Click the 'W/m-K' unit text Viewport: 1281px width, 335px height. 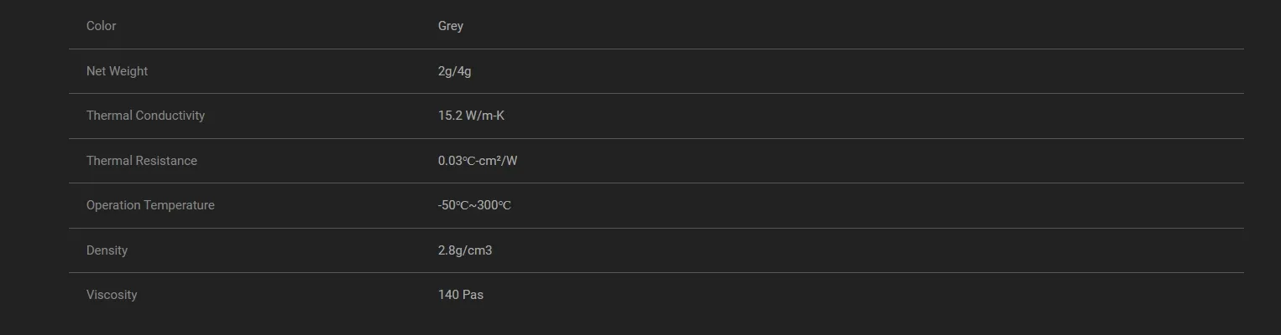pos(485,116)
